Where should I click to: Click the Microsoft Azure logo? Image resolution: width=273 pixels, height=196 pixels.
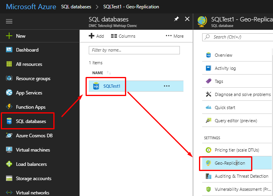(31, 7)
